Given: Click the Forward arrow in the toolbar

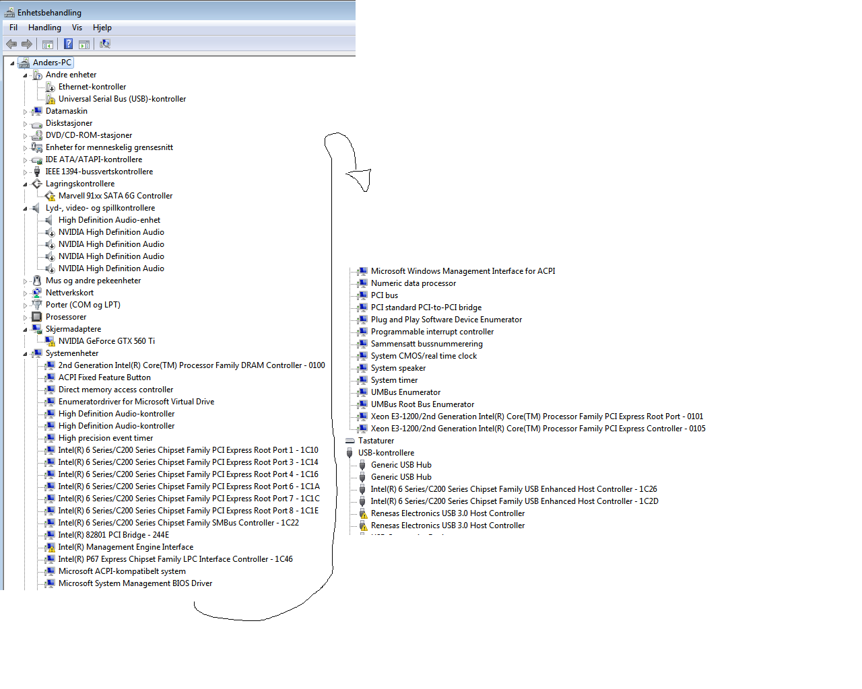Looking at the screenshot, I should [x=27, y=44].
